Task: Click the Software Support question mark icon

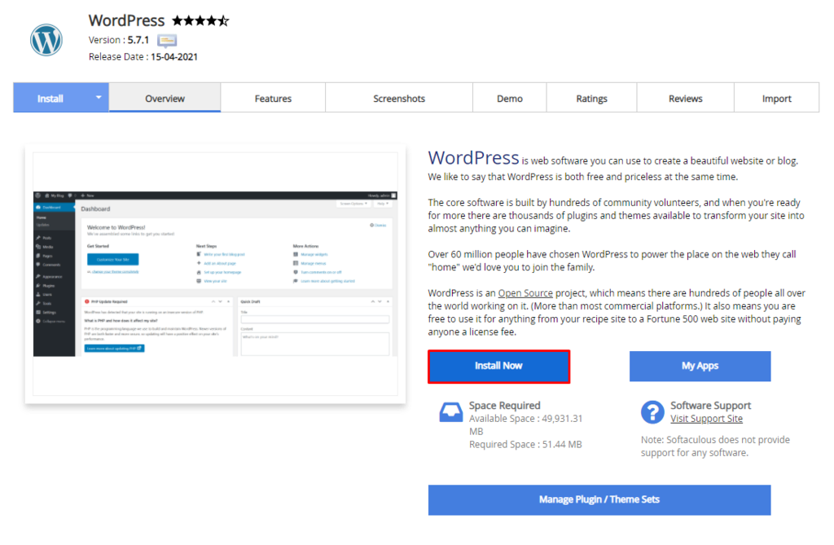Action: pos(652,413)
